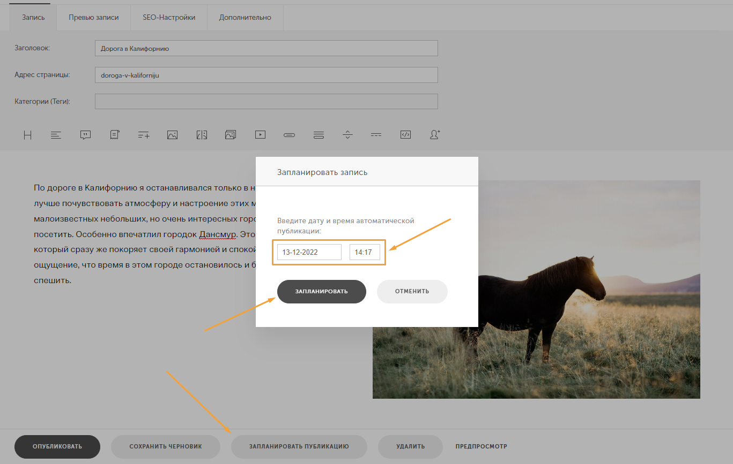The width and height of the screenshot is (733, 464).
Task: Add an author block with person-plus icon
Action: (x=435, y=135)
